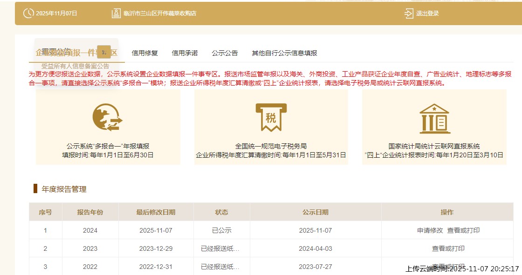Click the 年度报告管理 section marker bar

(35, 188)
